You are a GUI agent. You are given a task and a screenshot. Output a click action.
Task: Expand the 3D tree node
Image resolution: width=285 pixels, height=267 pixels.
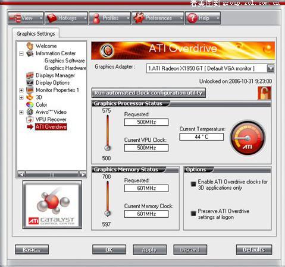(x=21, y=97)
